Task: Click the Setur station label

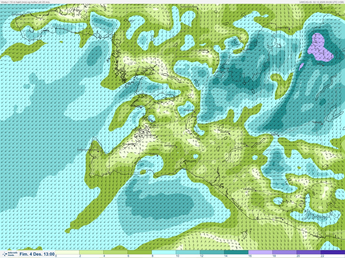Action: coord(319,64)
